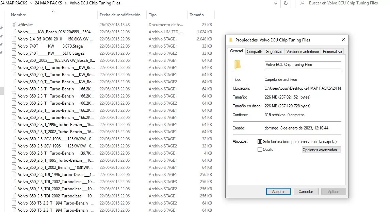Click the Volvo_850_T5_2.3_T_1994 STAGE2 file icon
This screenshot has width=390, height=212.
point(14,203)
